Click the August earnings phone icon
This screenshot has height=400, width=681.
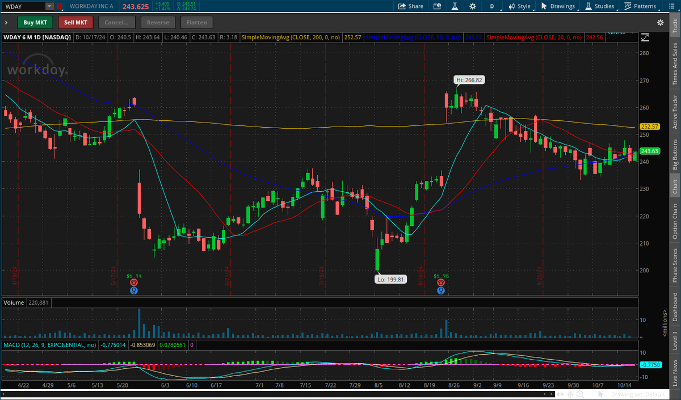pos(441,282)
